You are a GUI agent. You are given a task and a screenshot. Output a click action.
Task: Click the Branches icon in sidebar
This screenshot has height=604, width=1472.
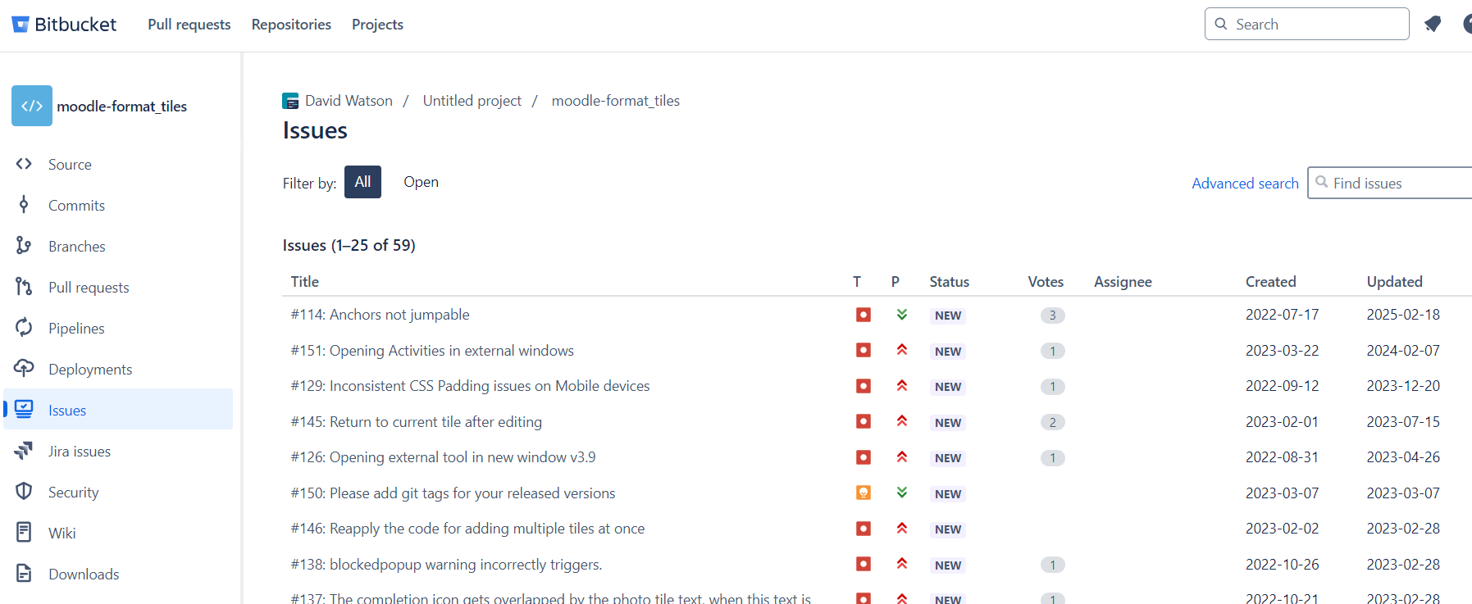24,246
